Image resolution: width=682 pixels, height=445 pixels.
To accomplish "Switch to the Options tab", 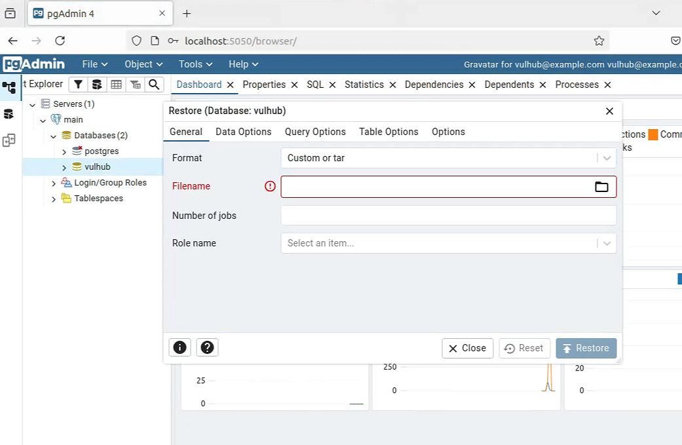I will [448, 132].
